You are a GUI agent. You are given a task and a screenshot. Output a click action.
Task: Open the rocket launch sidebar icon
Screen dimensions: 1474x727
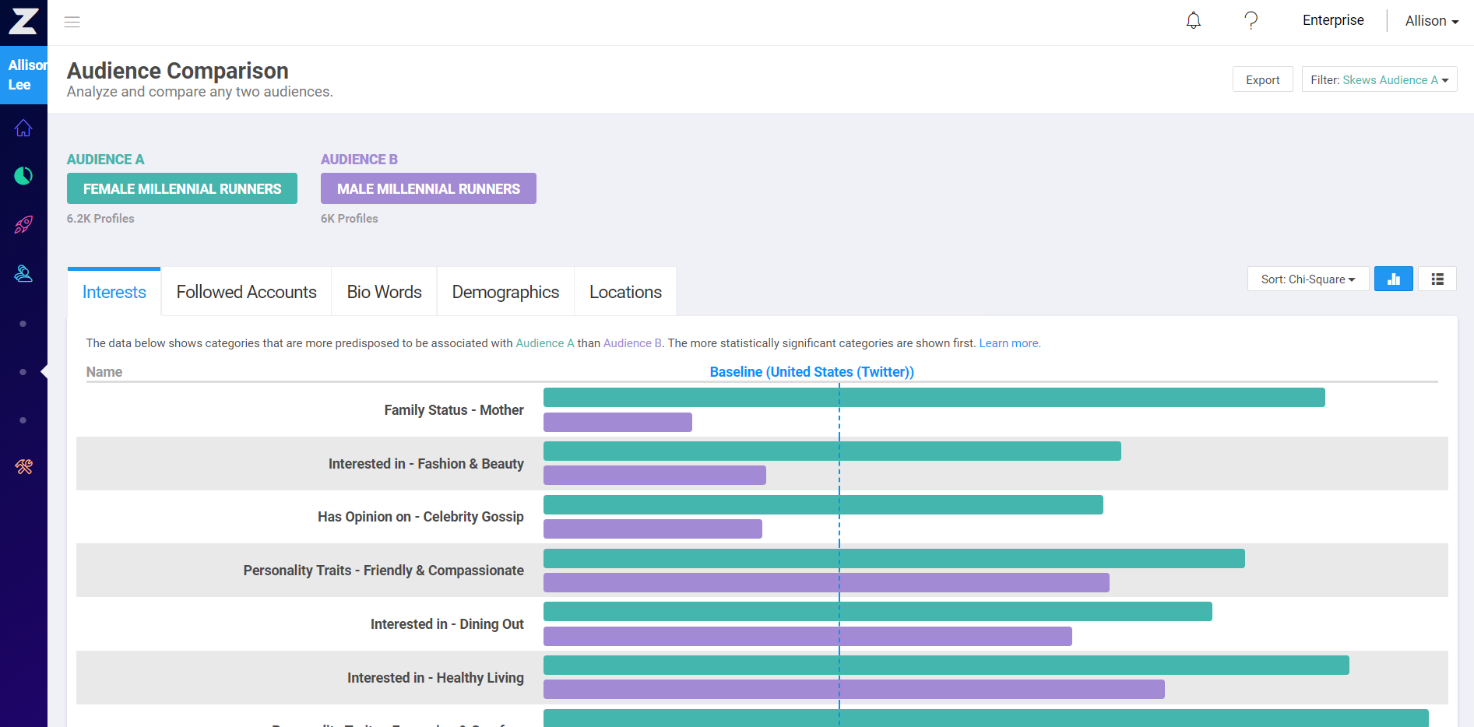coord(23,225)
